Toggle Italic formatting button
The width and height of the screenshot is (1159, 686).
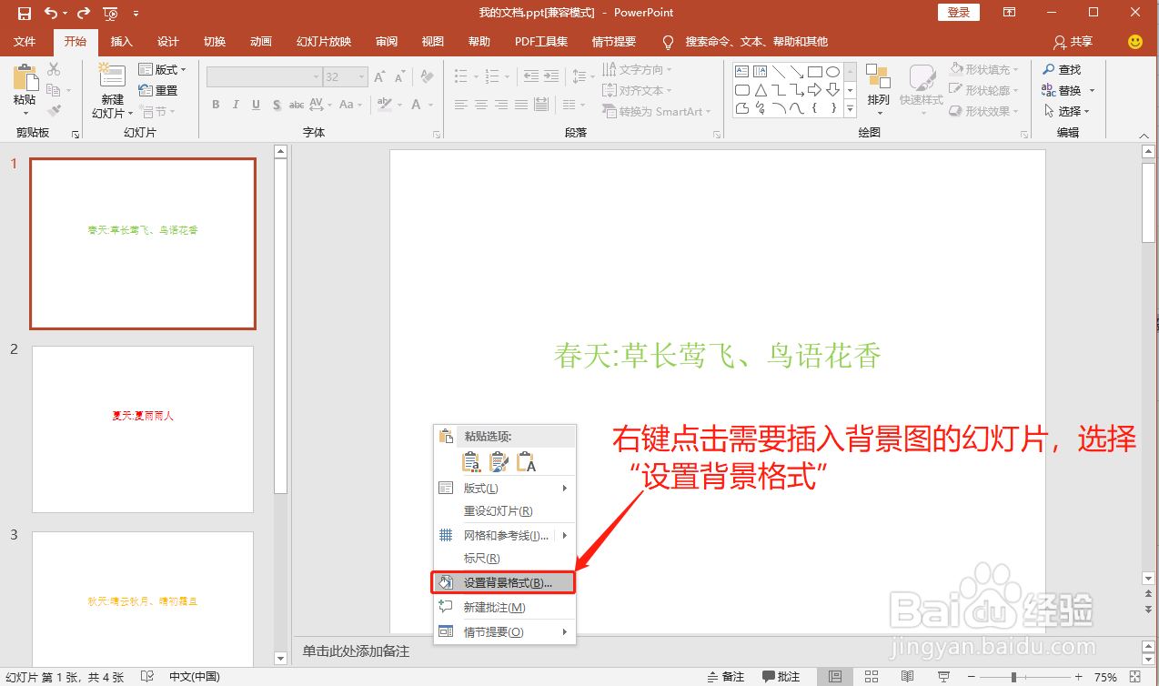click(x=236, y=105)
